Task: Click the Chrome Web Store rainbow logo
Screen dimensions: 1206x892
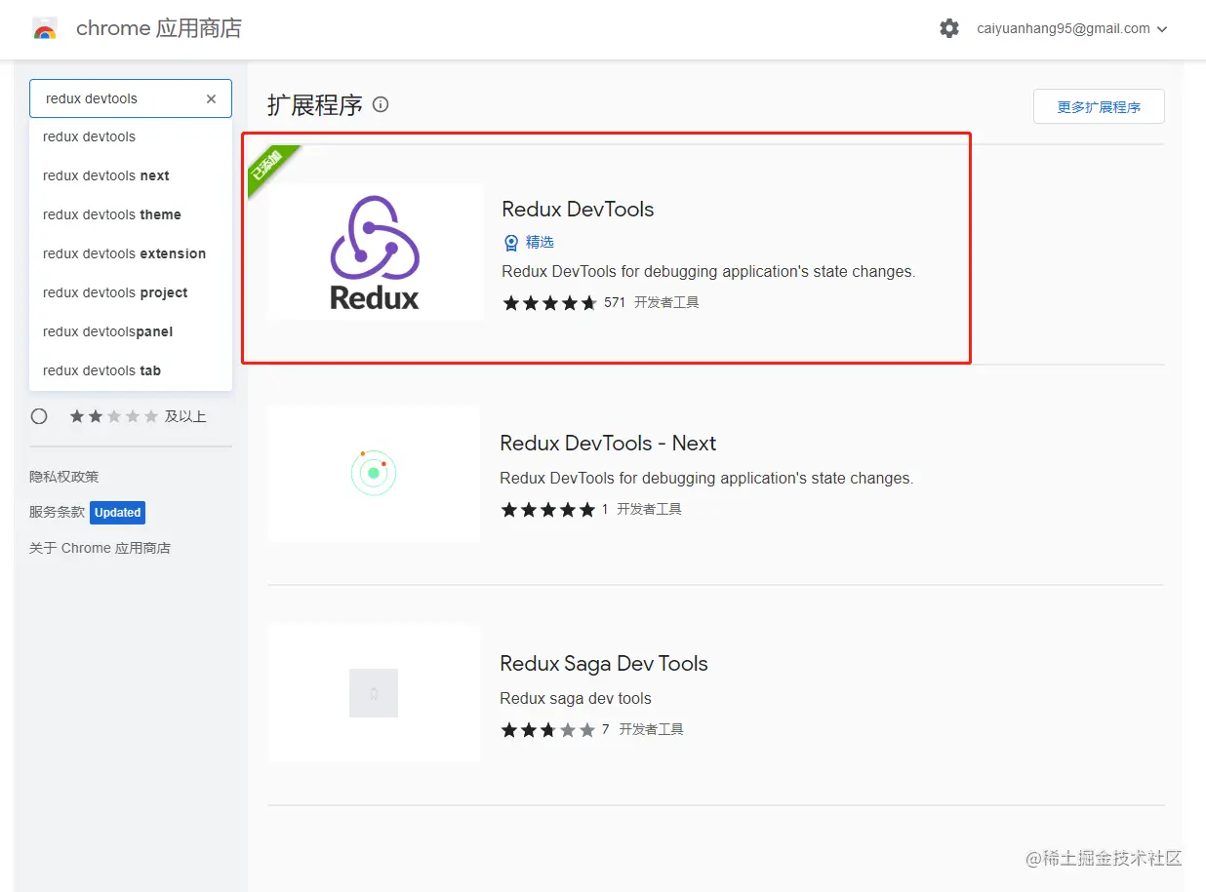Action: point(45,29)
